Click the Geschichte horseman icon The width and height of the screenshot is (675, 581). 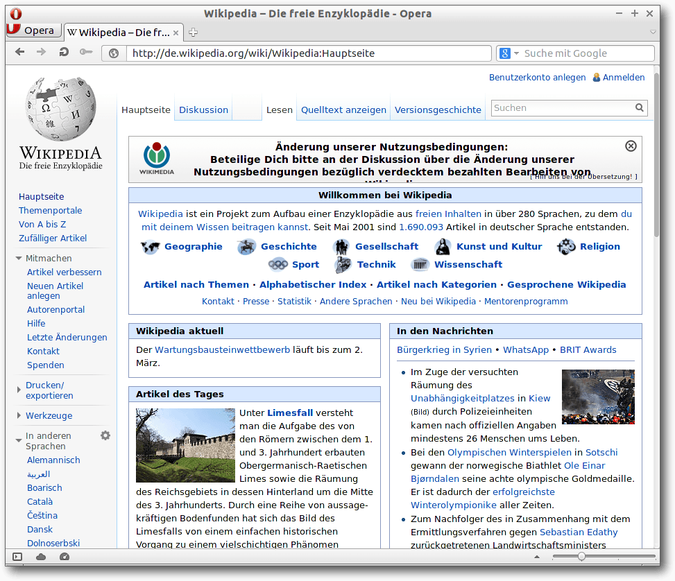(247, 247)
